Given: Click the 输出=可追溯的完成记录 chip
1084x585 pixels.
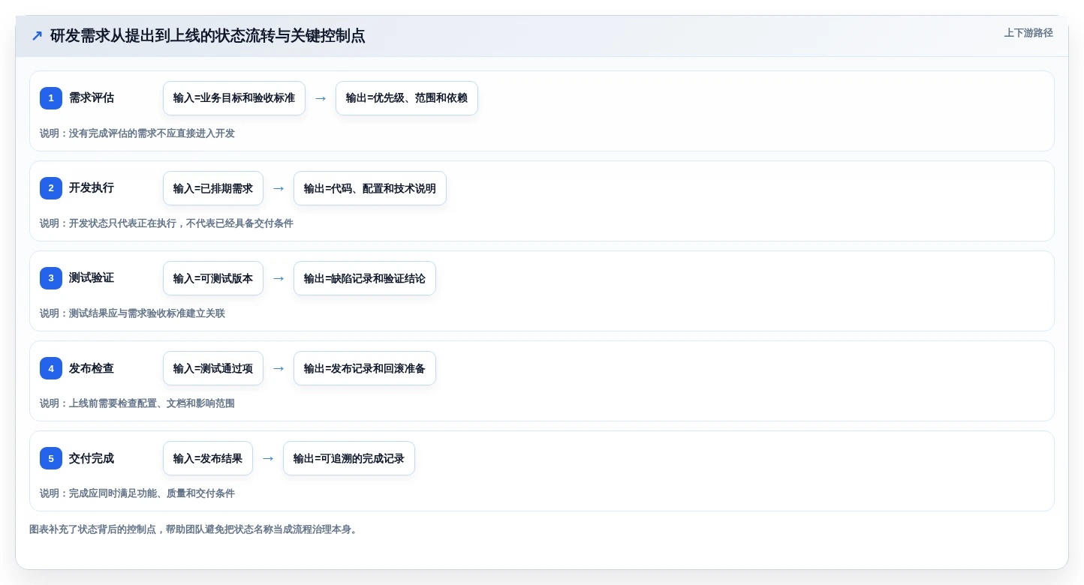Looking at the screenshot, I should click(x=349, y=458).
